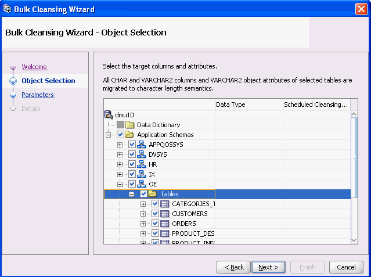Click the DVSYS schema icon
371x277 pixels.
coord(142,154)
